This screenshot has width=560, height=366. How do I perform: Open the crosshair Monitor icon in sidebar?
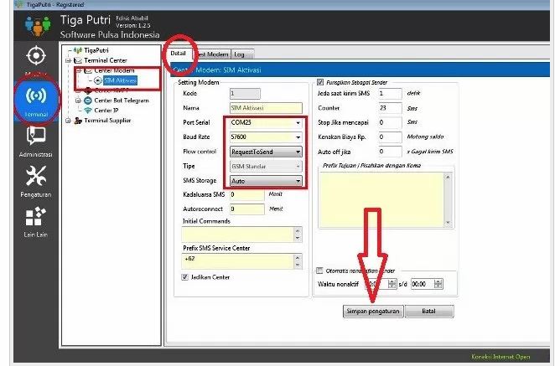tap(36, 56)
